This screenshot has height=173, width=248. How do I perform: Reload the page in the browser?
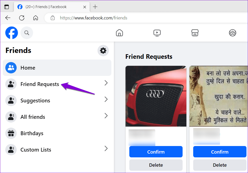(x=21, y=18)
